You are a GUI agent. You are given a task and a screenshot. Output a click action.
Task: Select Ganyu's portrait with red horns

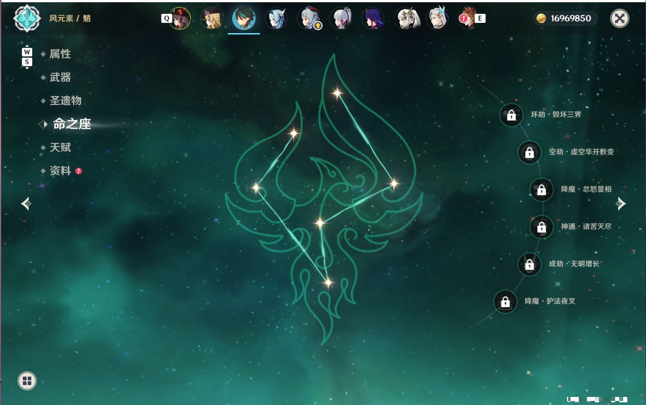click(309, 18)
